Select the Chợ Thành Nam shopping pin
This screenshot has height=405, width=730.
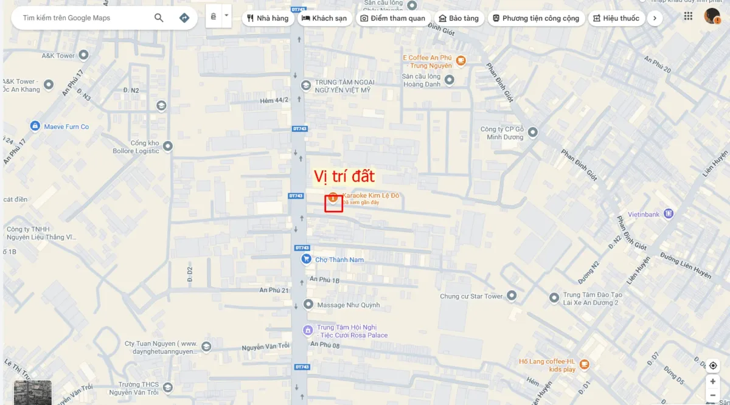pos(306,259)
